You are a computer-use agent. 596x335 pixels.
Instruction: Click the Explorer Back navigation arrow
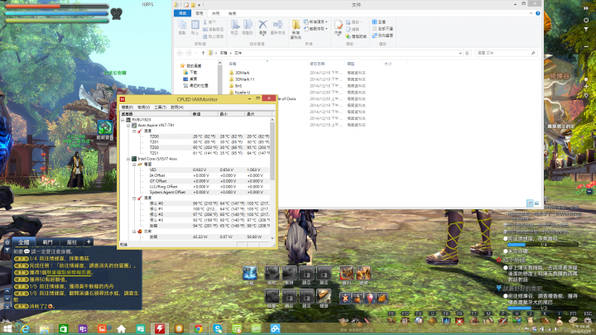click(x=180, y=53)
